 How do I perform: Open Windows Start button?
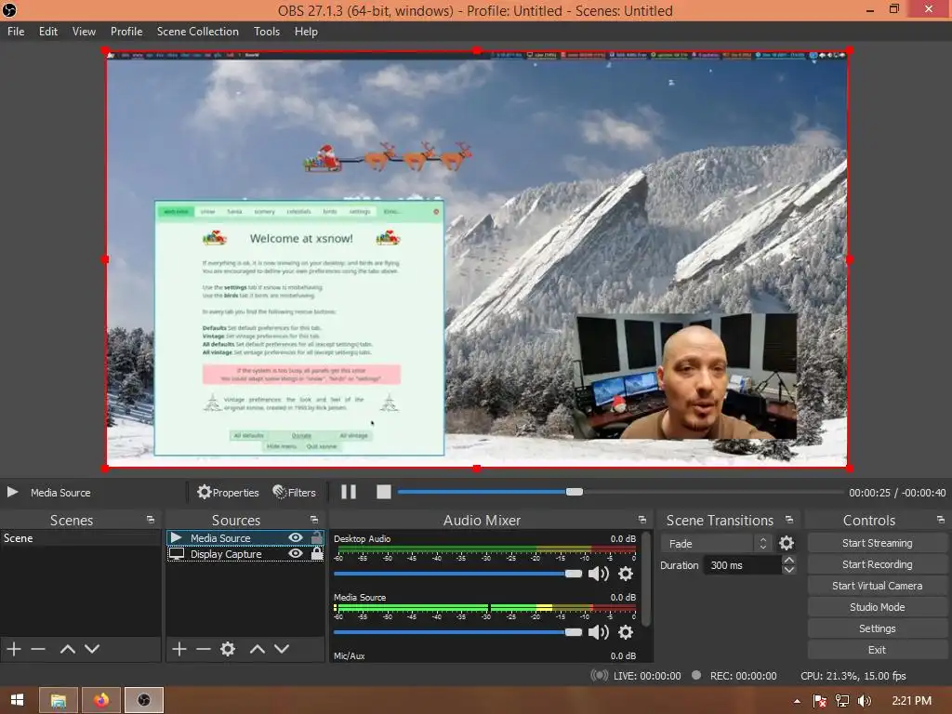point(17,700)
